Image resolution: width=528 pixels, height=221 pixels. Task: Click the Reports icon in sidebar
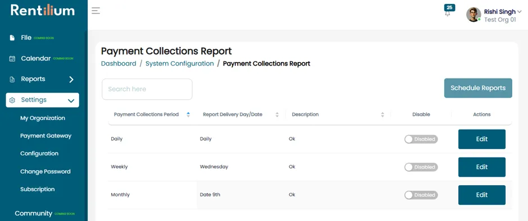pos(12,80)
